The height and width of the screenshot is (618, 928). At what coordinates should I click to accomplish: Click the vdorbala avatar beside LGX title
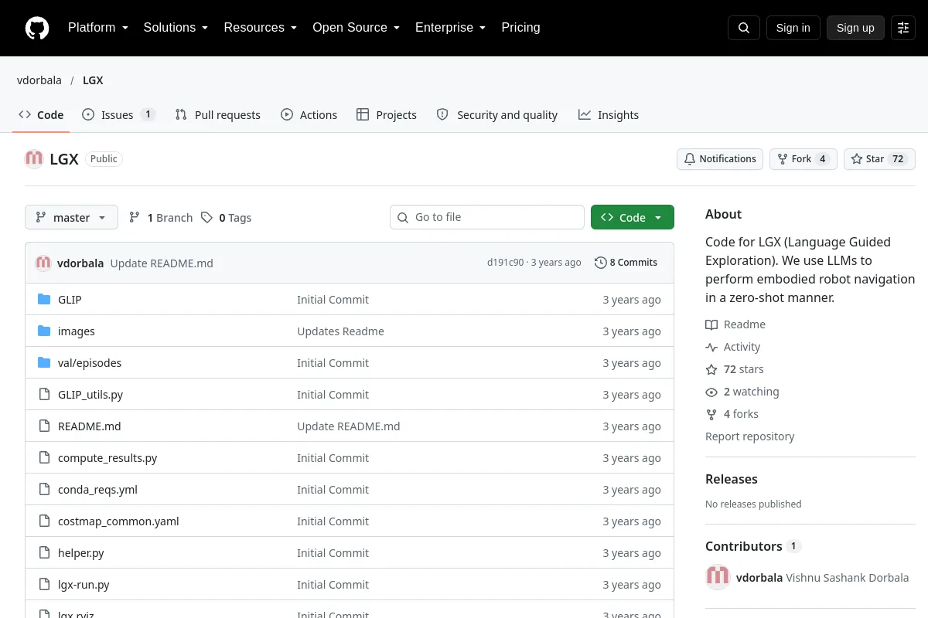click(x=34, y=159)
